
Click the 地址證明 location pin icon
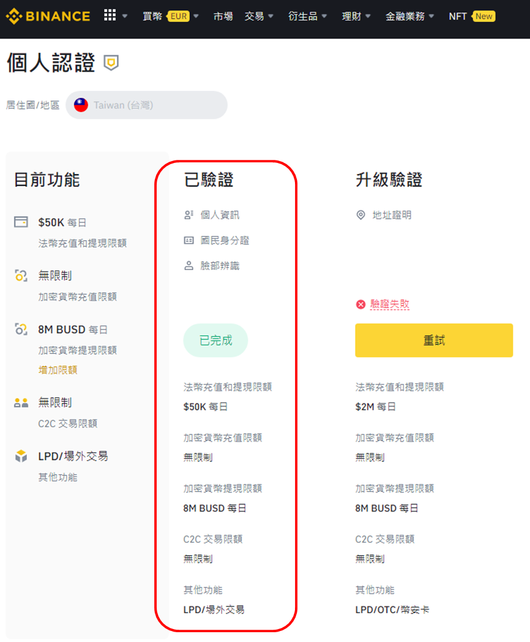tap(360, 215)
